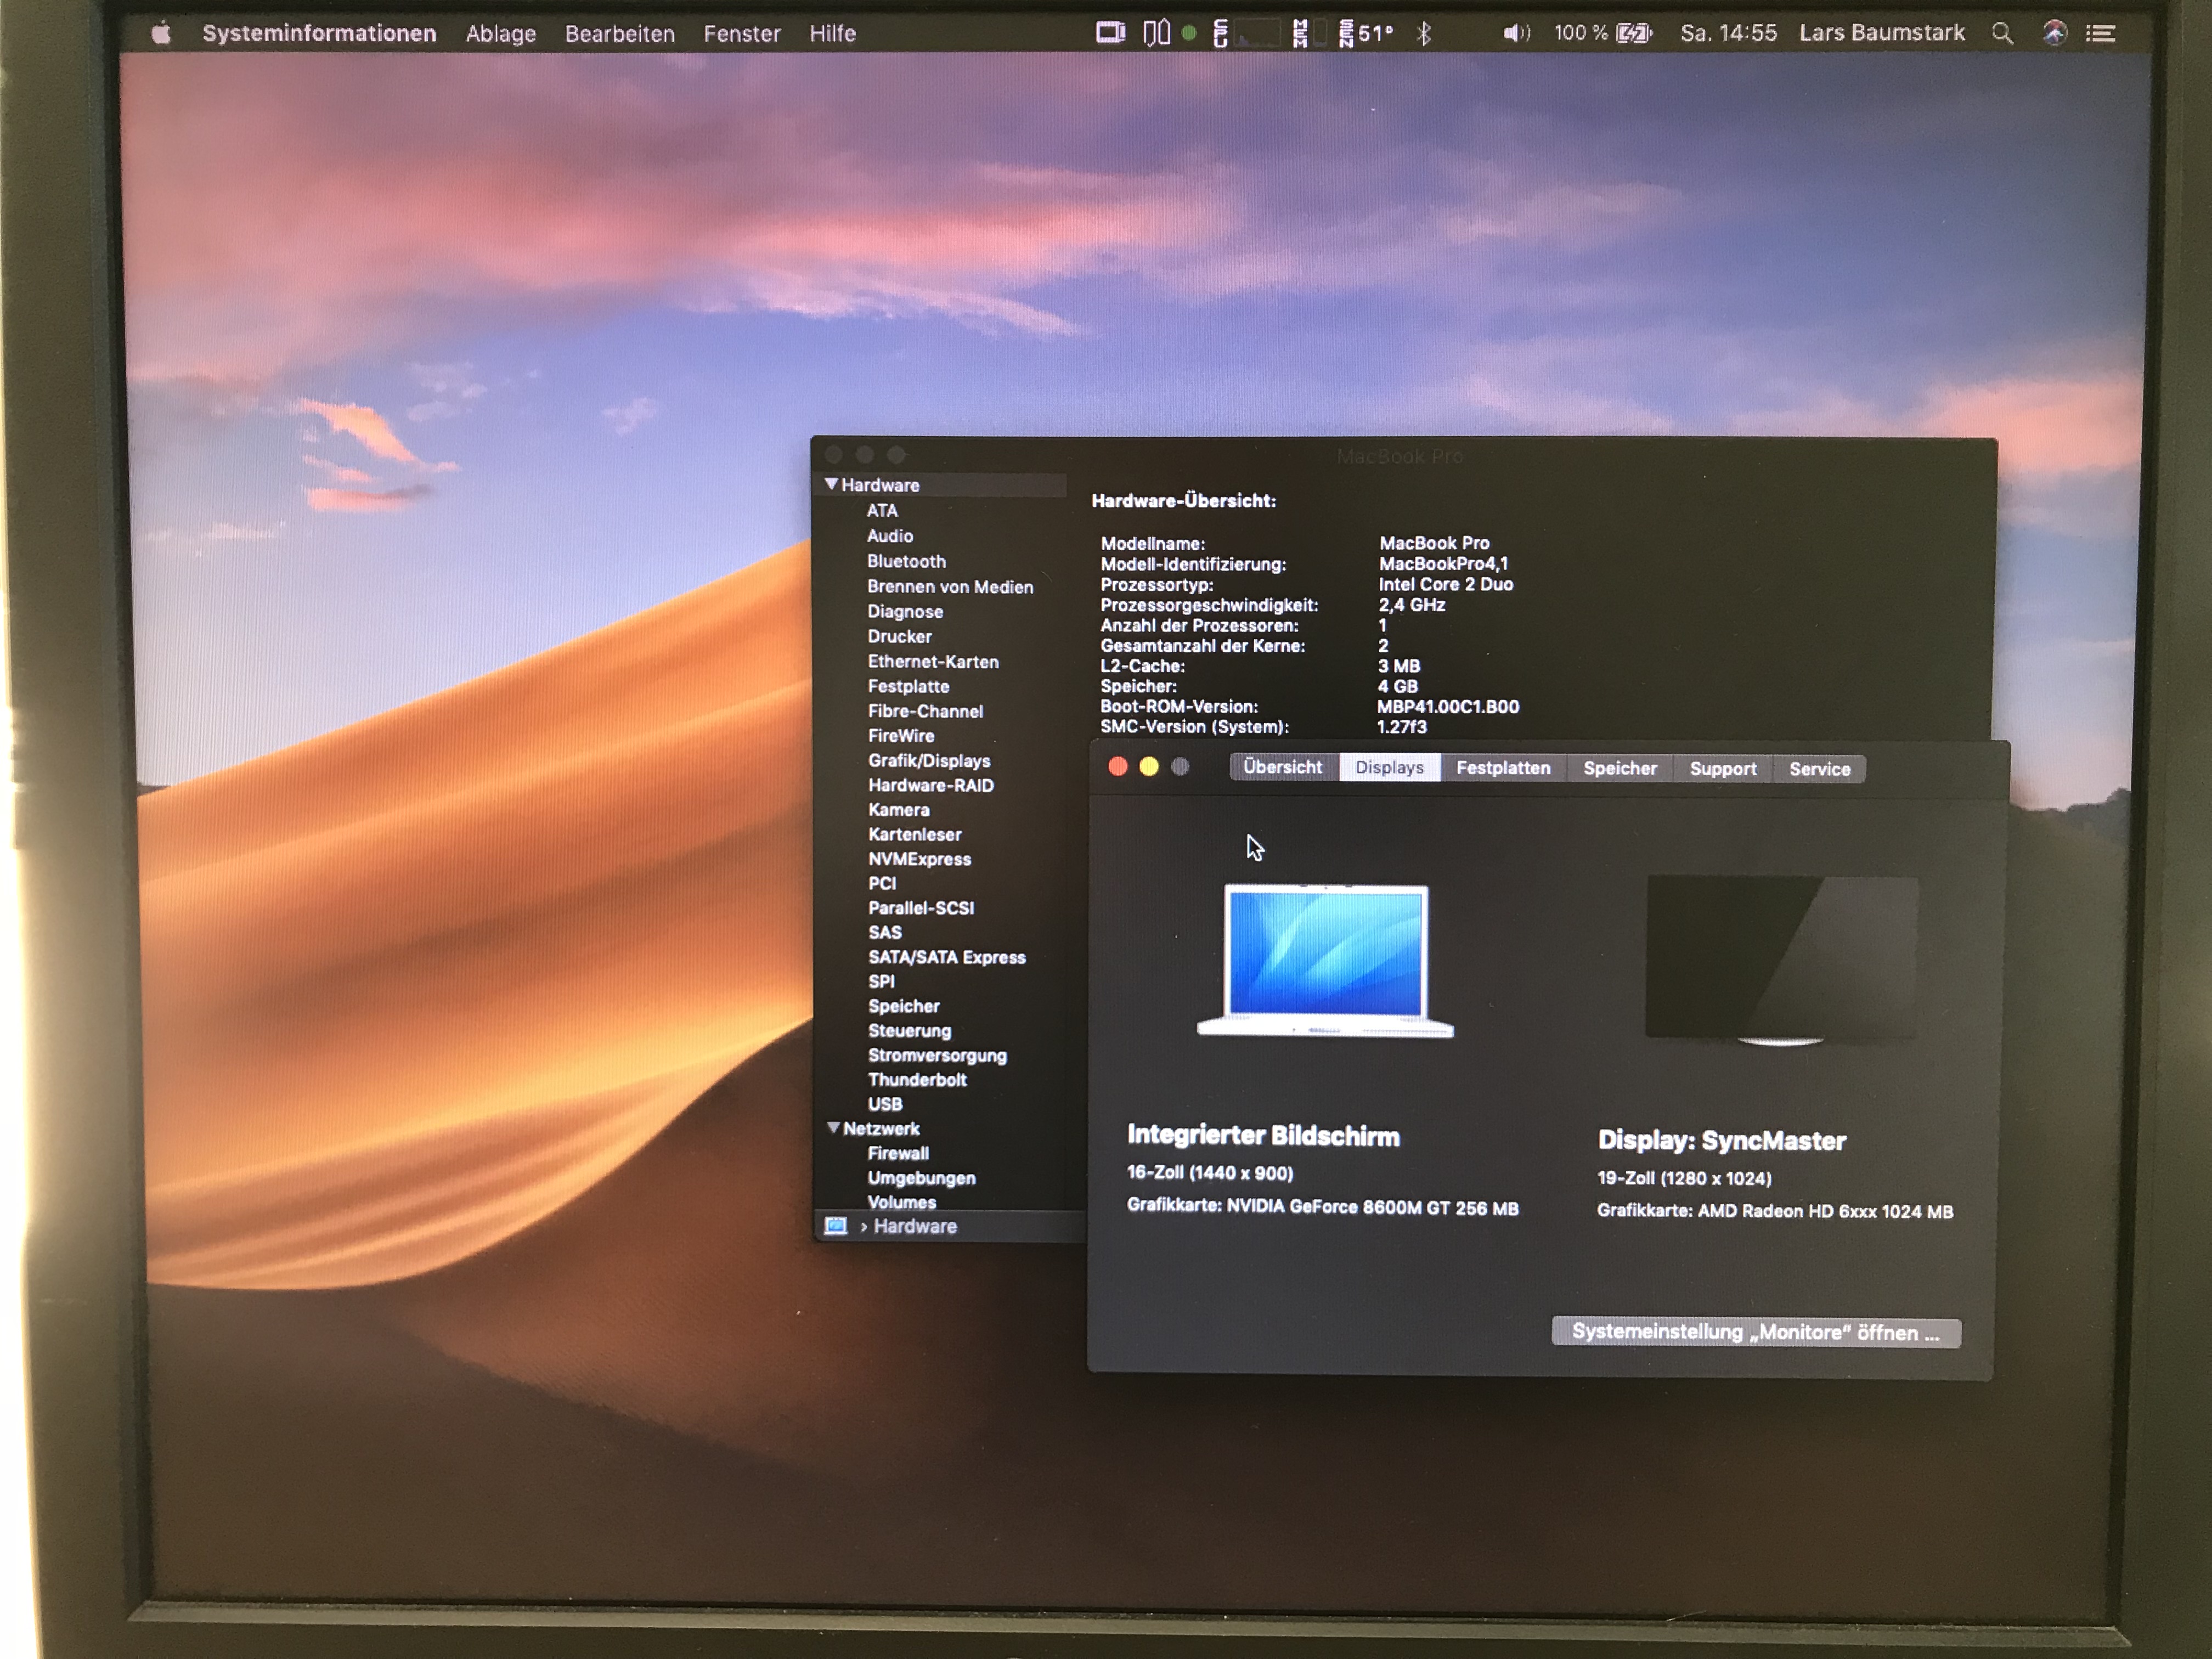Click the battery 100 % text
2212x1659 pixels.
(1580, 33)
